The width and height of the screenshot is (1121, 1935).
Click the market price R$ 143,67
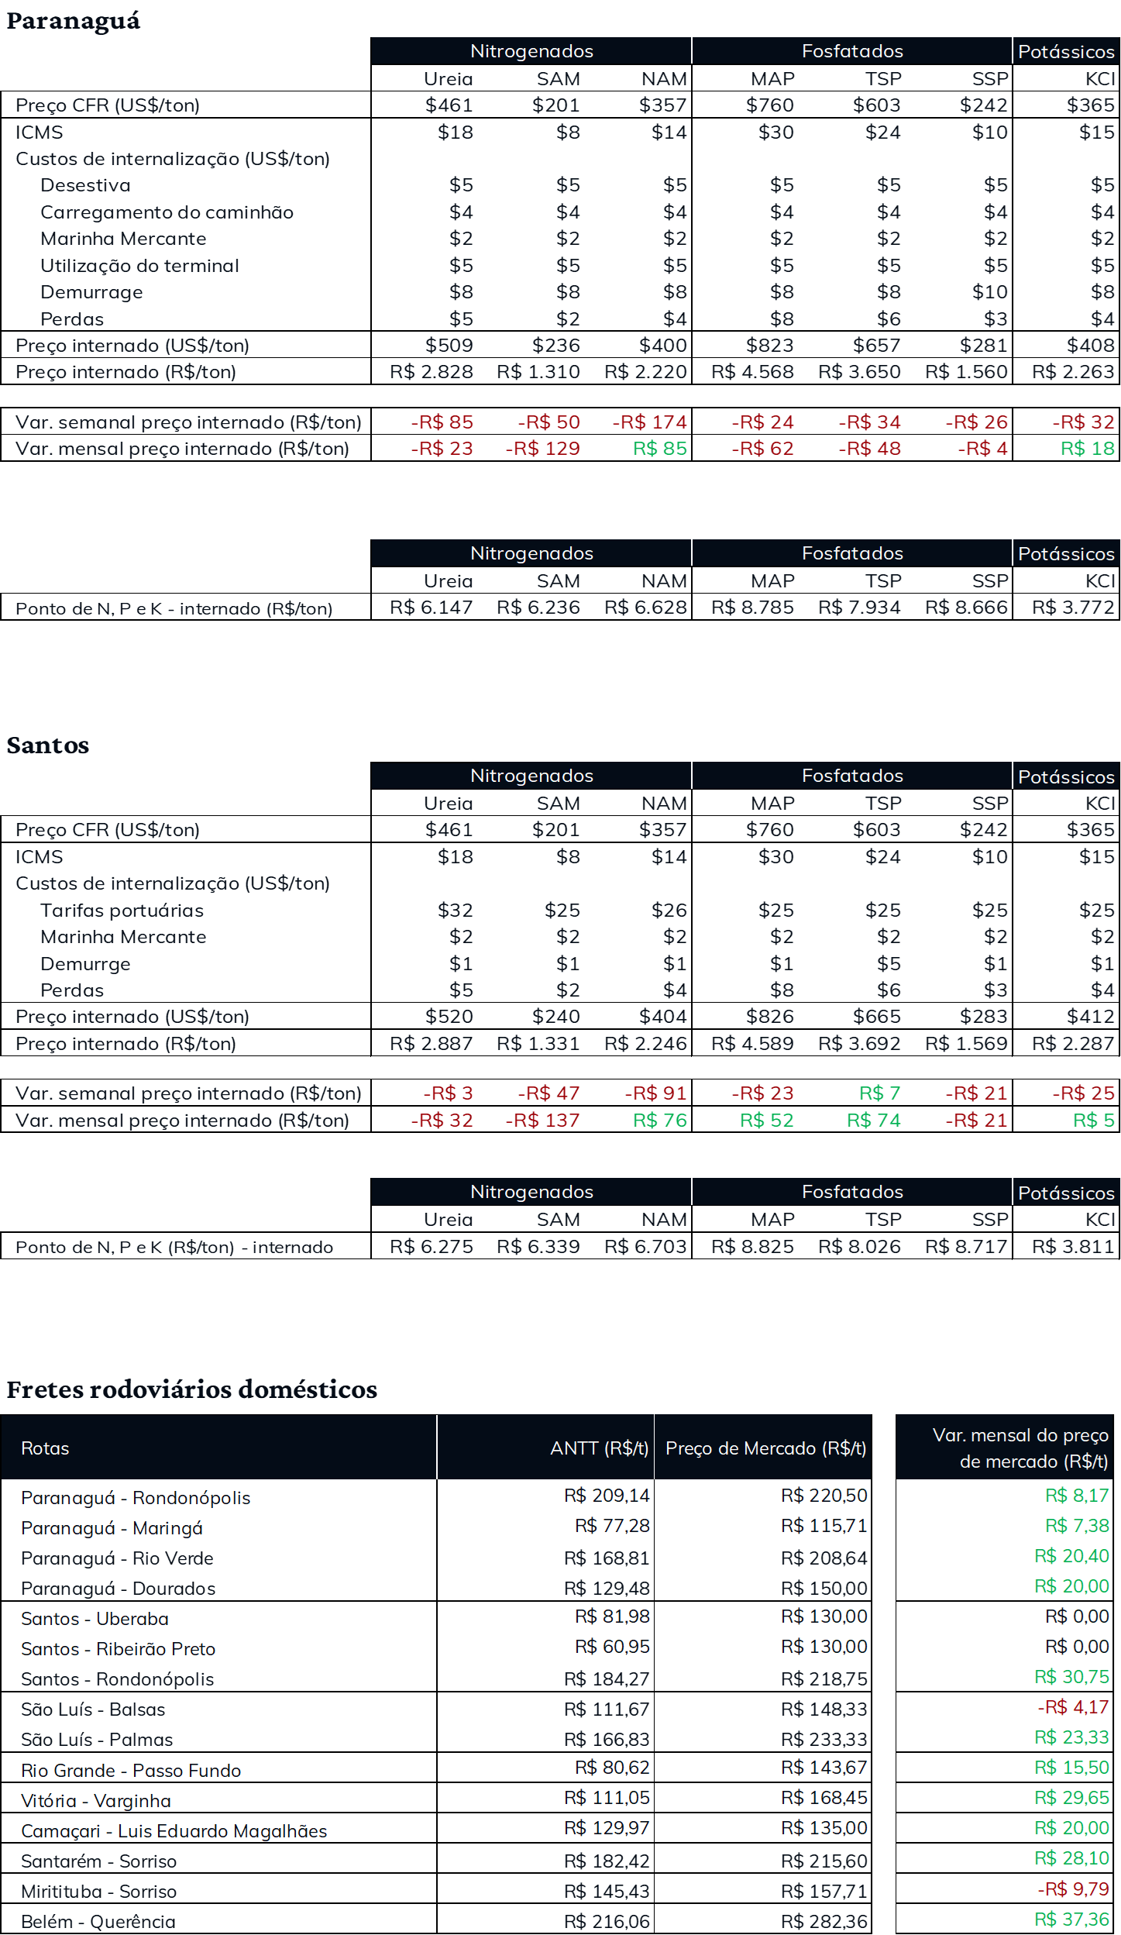[x=824, y=1767]
